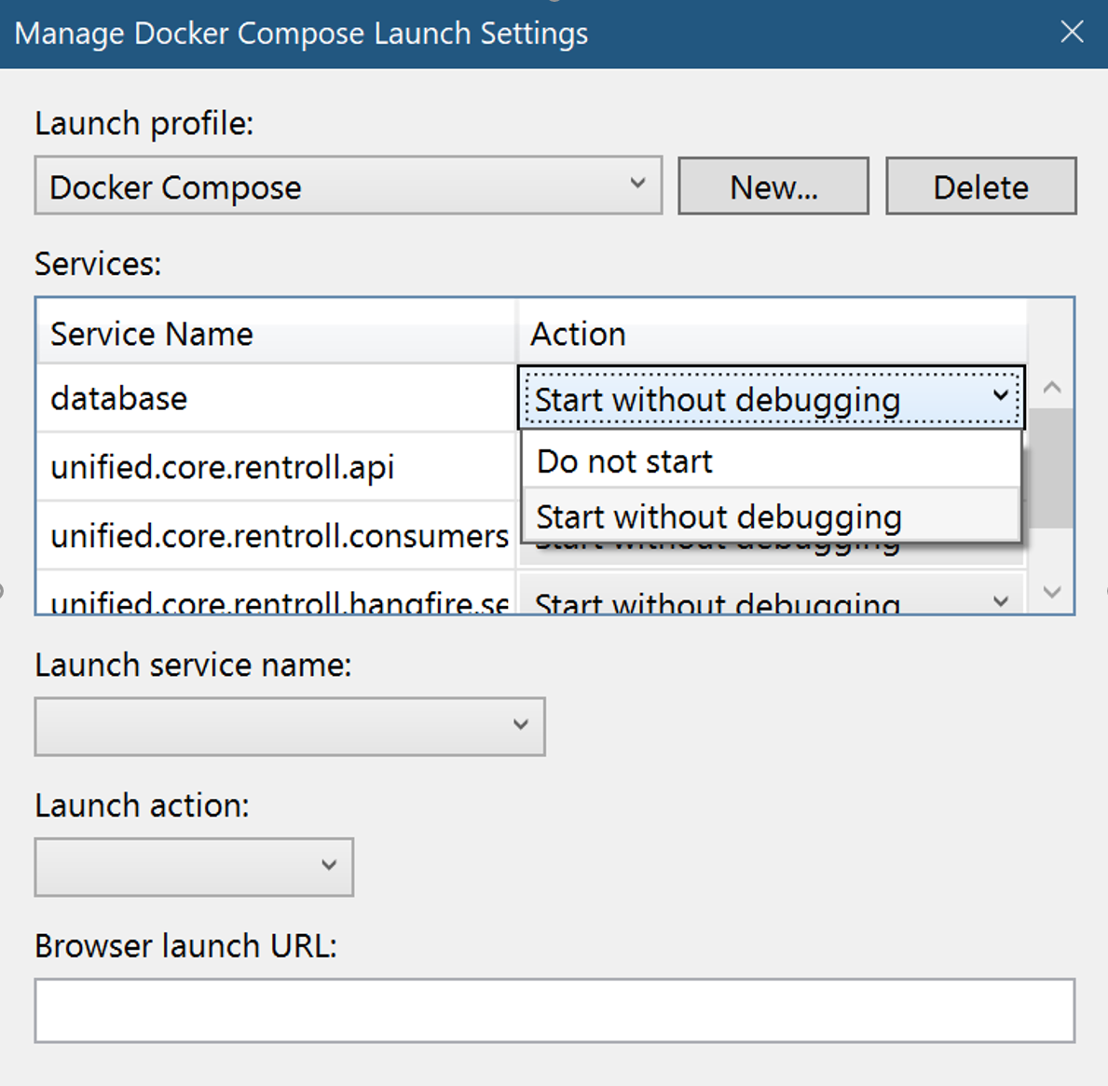Close the Manage Docker Compose Launch Settings dialog
The width and height of the screenshot is (1108, 1086).
[x=1072, y=33]
